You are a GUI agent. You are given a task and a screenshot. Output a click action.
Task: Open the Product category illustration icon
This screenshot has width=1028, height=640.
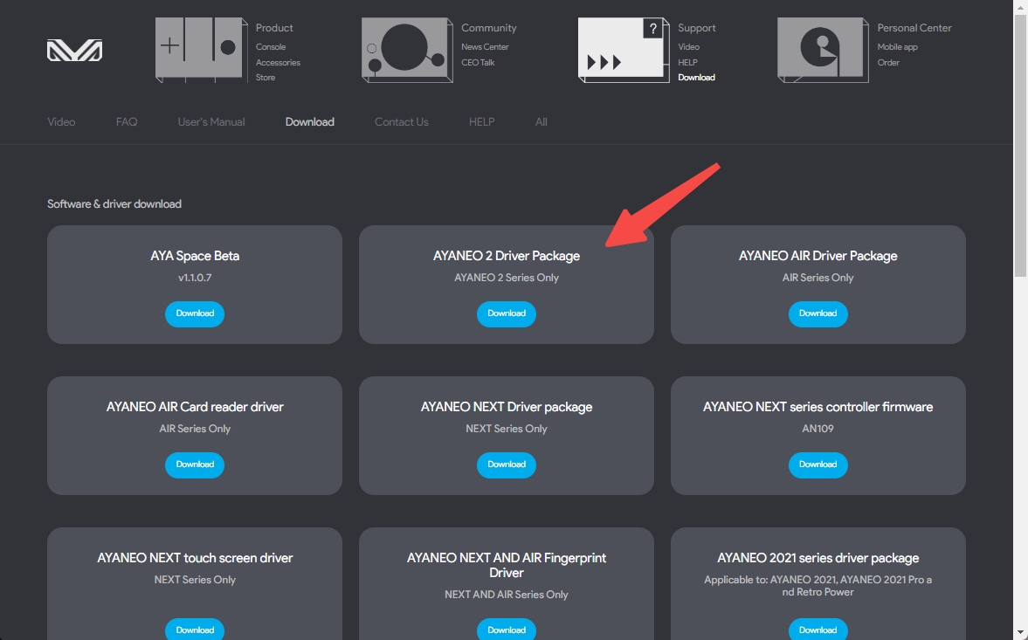(x=201, y=50)
